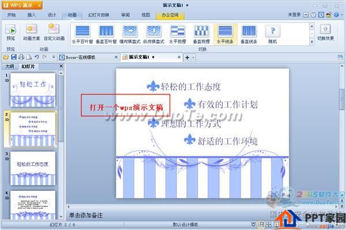Select slide 1 thumbnail 轻松工作
Image resolution: width=346 pixels, height=230 pixels.
[x=33, y=90]
